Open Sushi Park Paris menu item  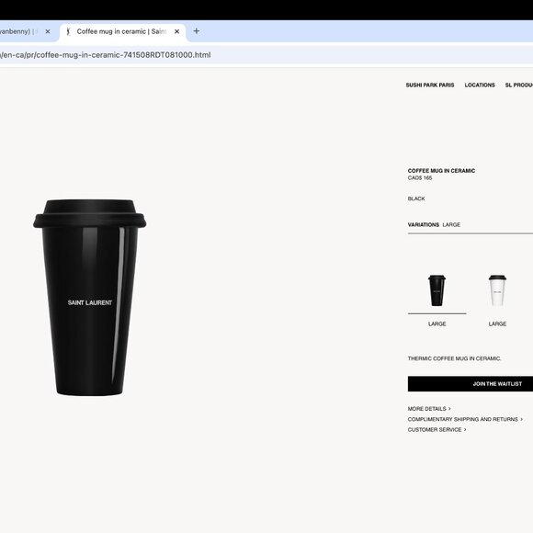(x=430, y=85)
